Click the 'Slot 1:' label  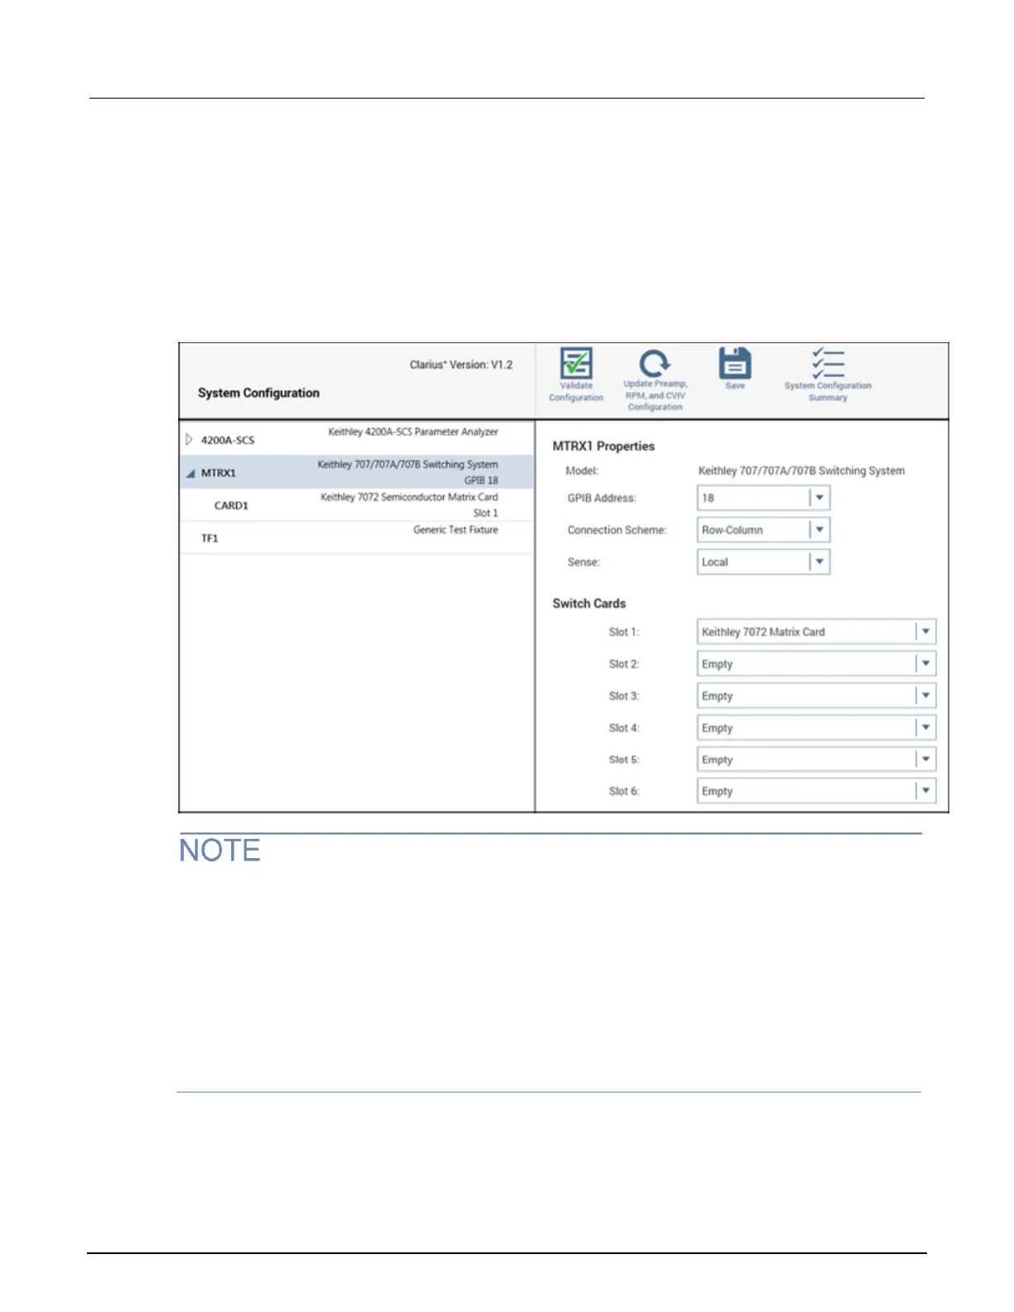[624, 632]
